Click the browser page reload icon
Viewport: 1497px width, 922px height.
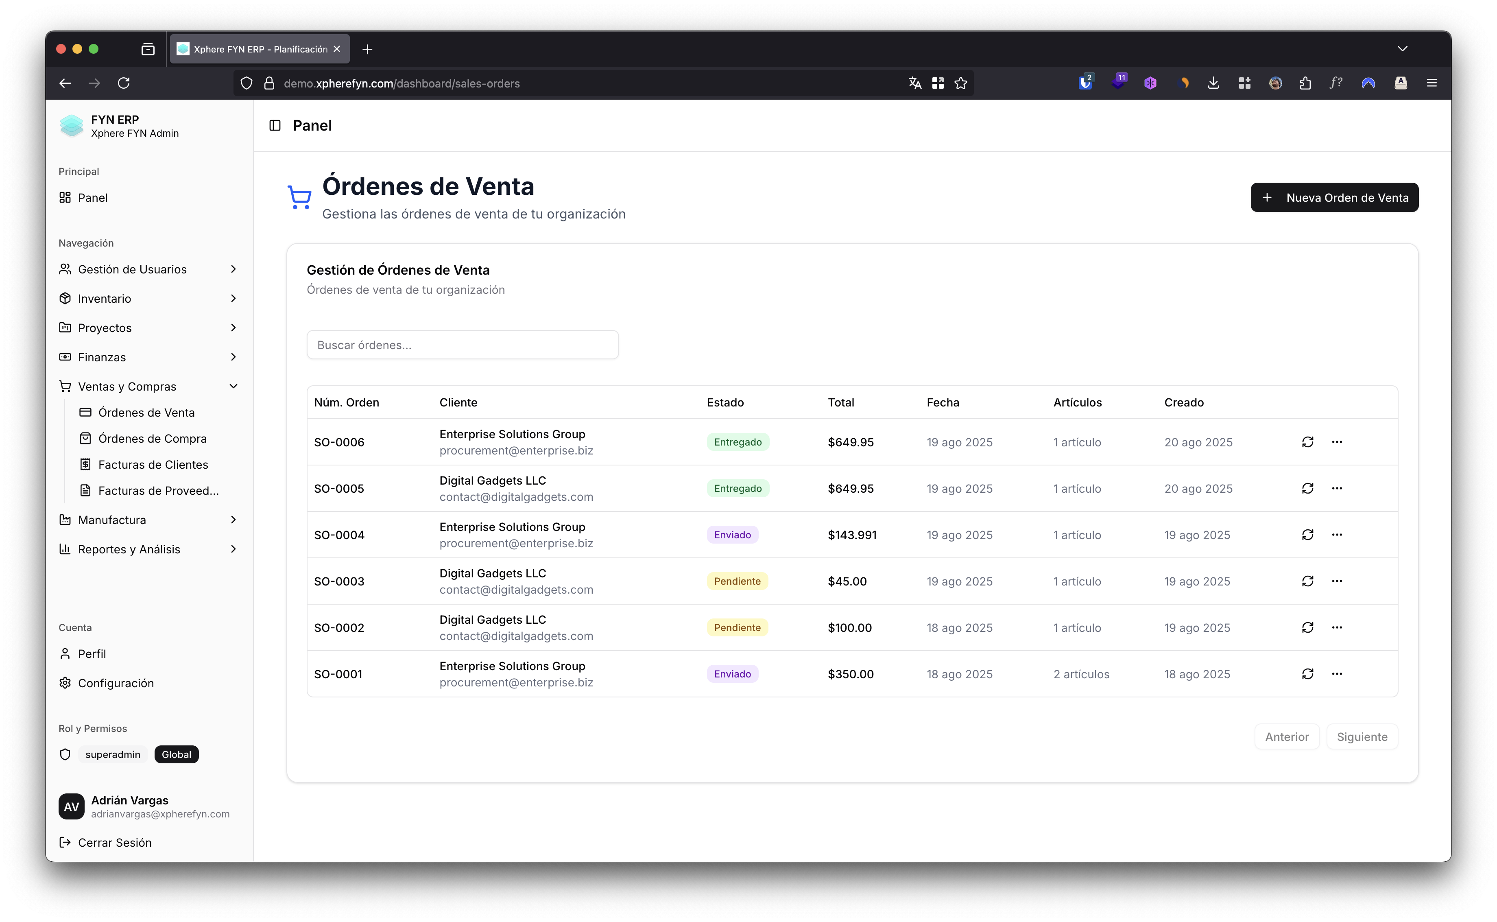click(124, 83)
